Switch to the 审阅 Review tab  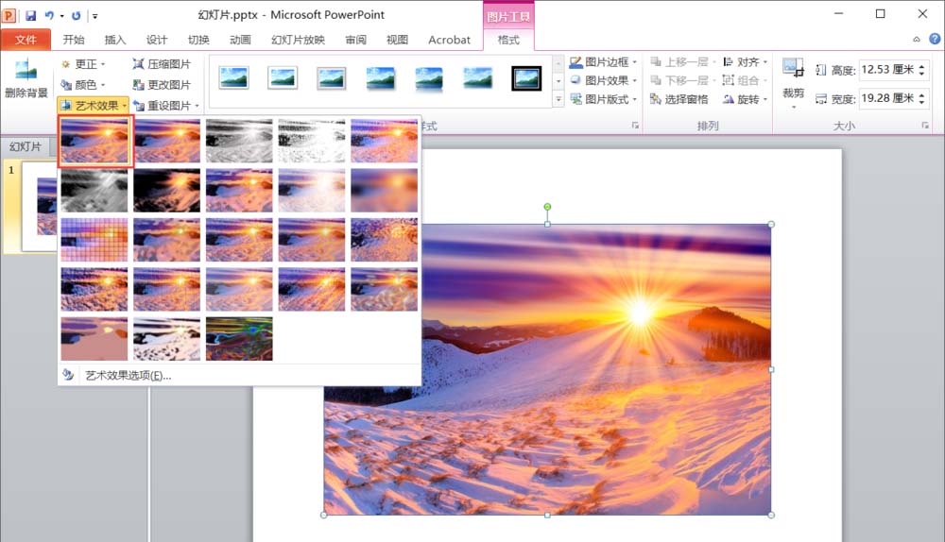[x=355, y=40]
